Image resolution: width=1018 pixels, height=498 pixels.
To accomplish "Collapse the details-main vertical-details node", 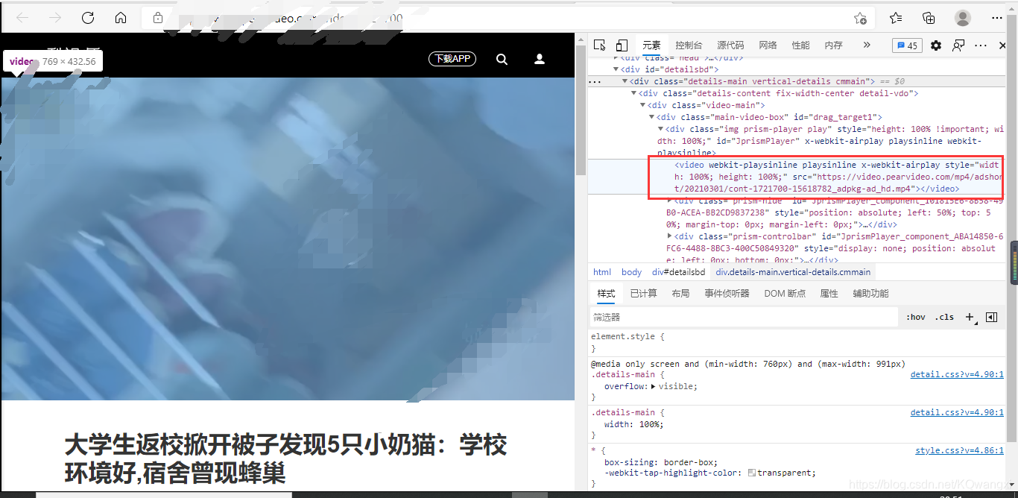I will pyautogui.click(x=625, y=81).
